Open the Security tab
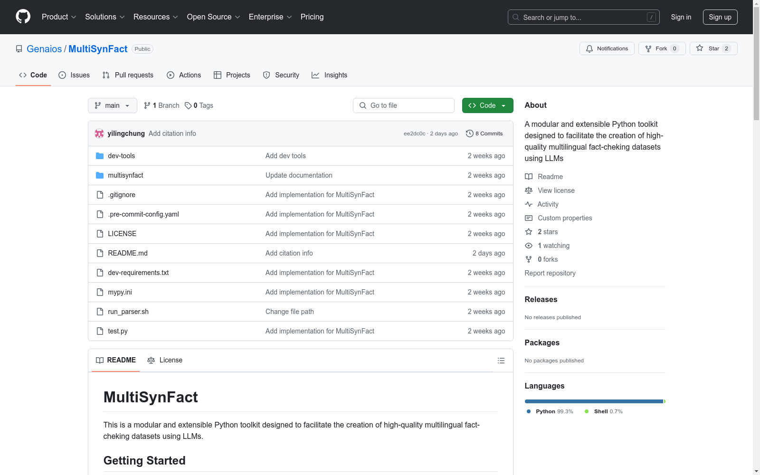 pos(281,75)
